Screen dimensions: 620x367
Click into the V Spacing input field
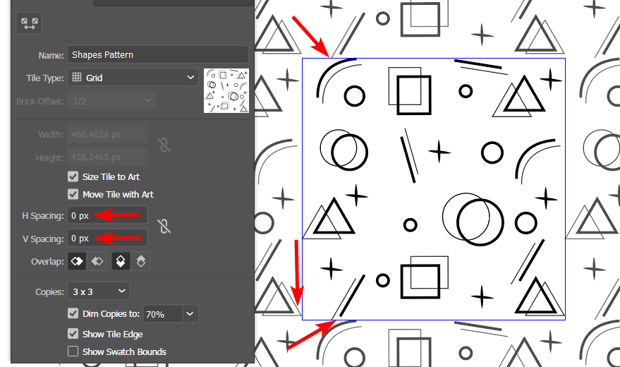107,239
